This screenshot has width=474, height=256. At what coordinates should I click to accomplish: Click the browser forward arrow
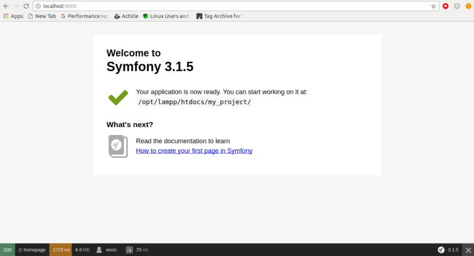[16, 6]
